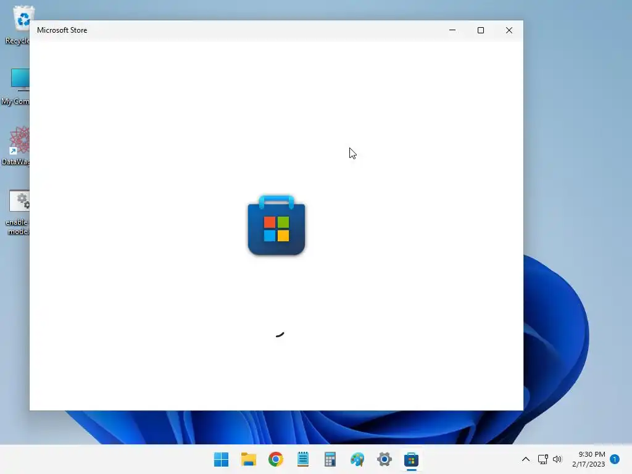The height and width of the screenshot is (474, 632).
Task: Close the Microsoft Store window
Action: point(509,30)
